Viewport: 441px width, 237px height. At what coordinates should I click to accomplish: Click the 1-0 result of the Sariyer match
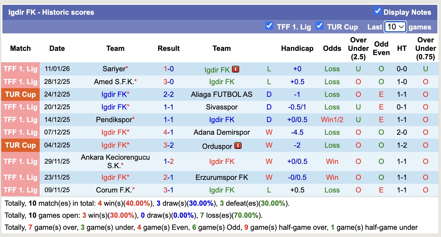(x=168, y=69)
